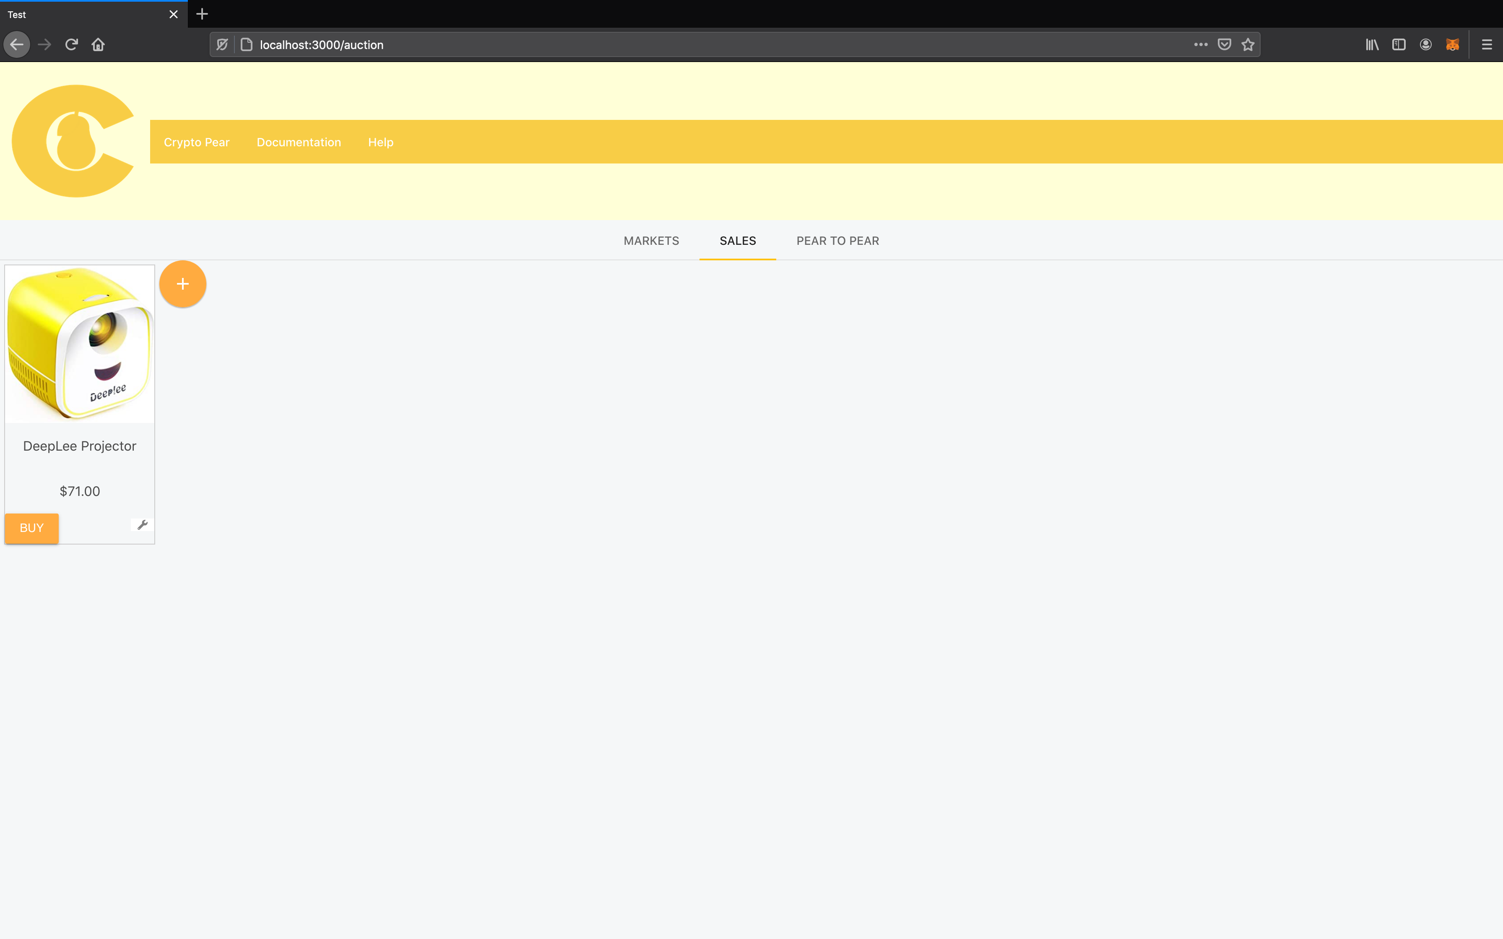Open the Documentation nav link
This screenshot has width=1503, height=939.
(x=299, y=142)
